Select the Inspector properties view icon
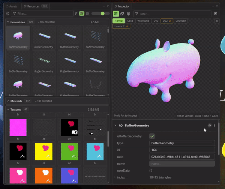The height and width of the screenshot is (189, 225). (116, 14)
